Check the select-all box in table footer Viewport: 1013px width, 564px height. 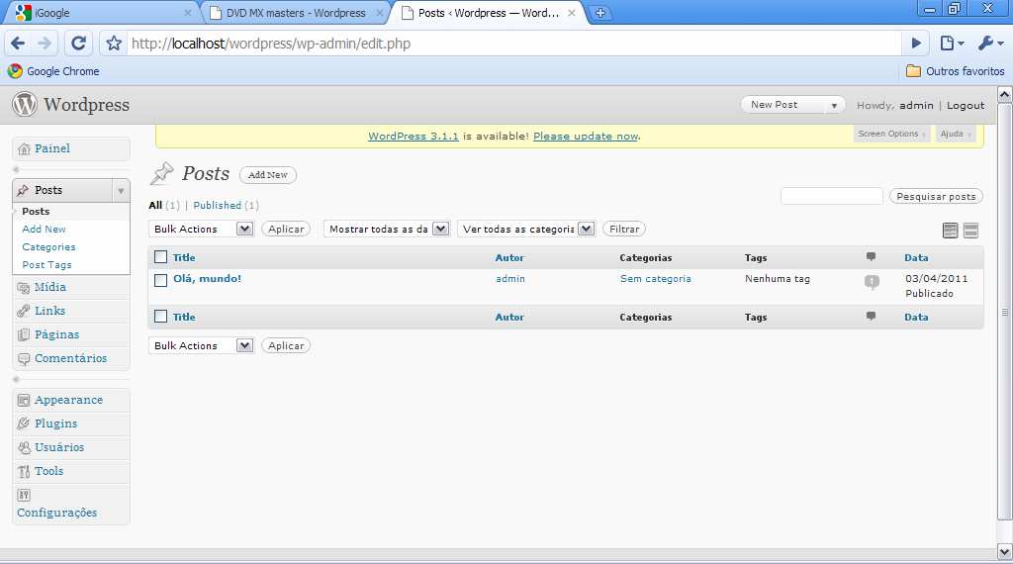(x=161, y=317)
